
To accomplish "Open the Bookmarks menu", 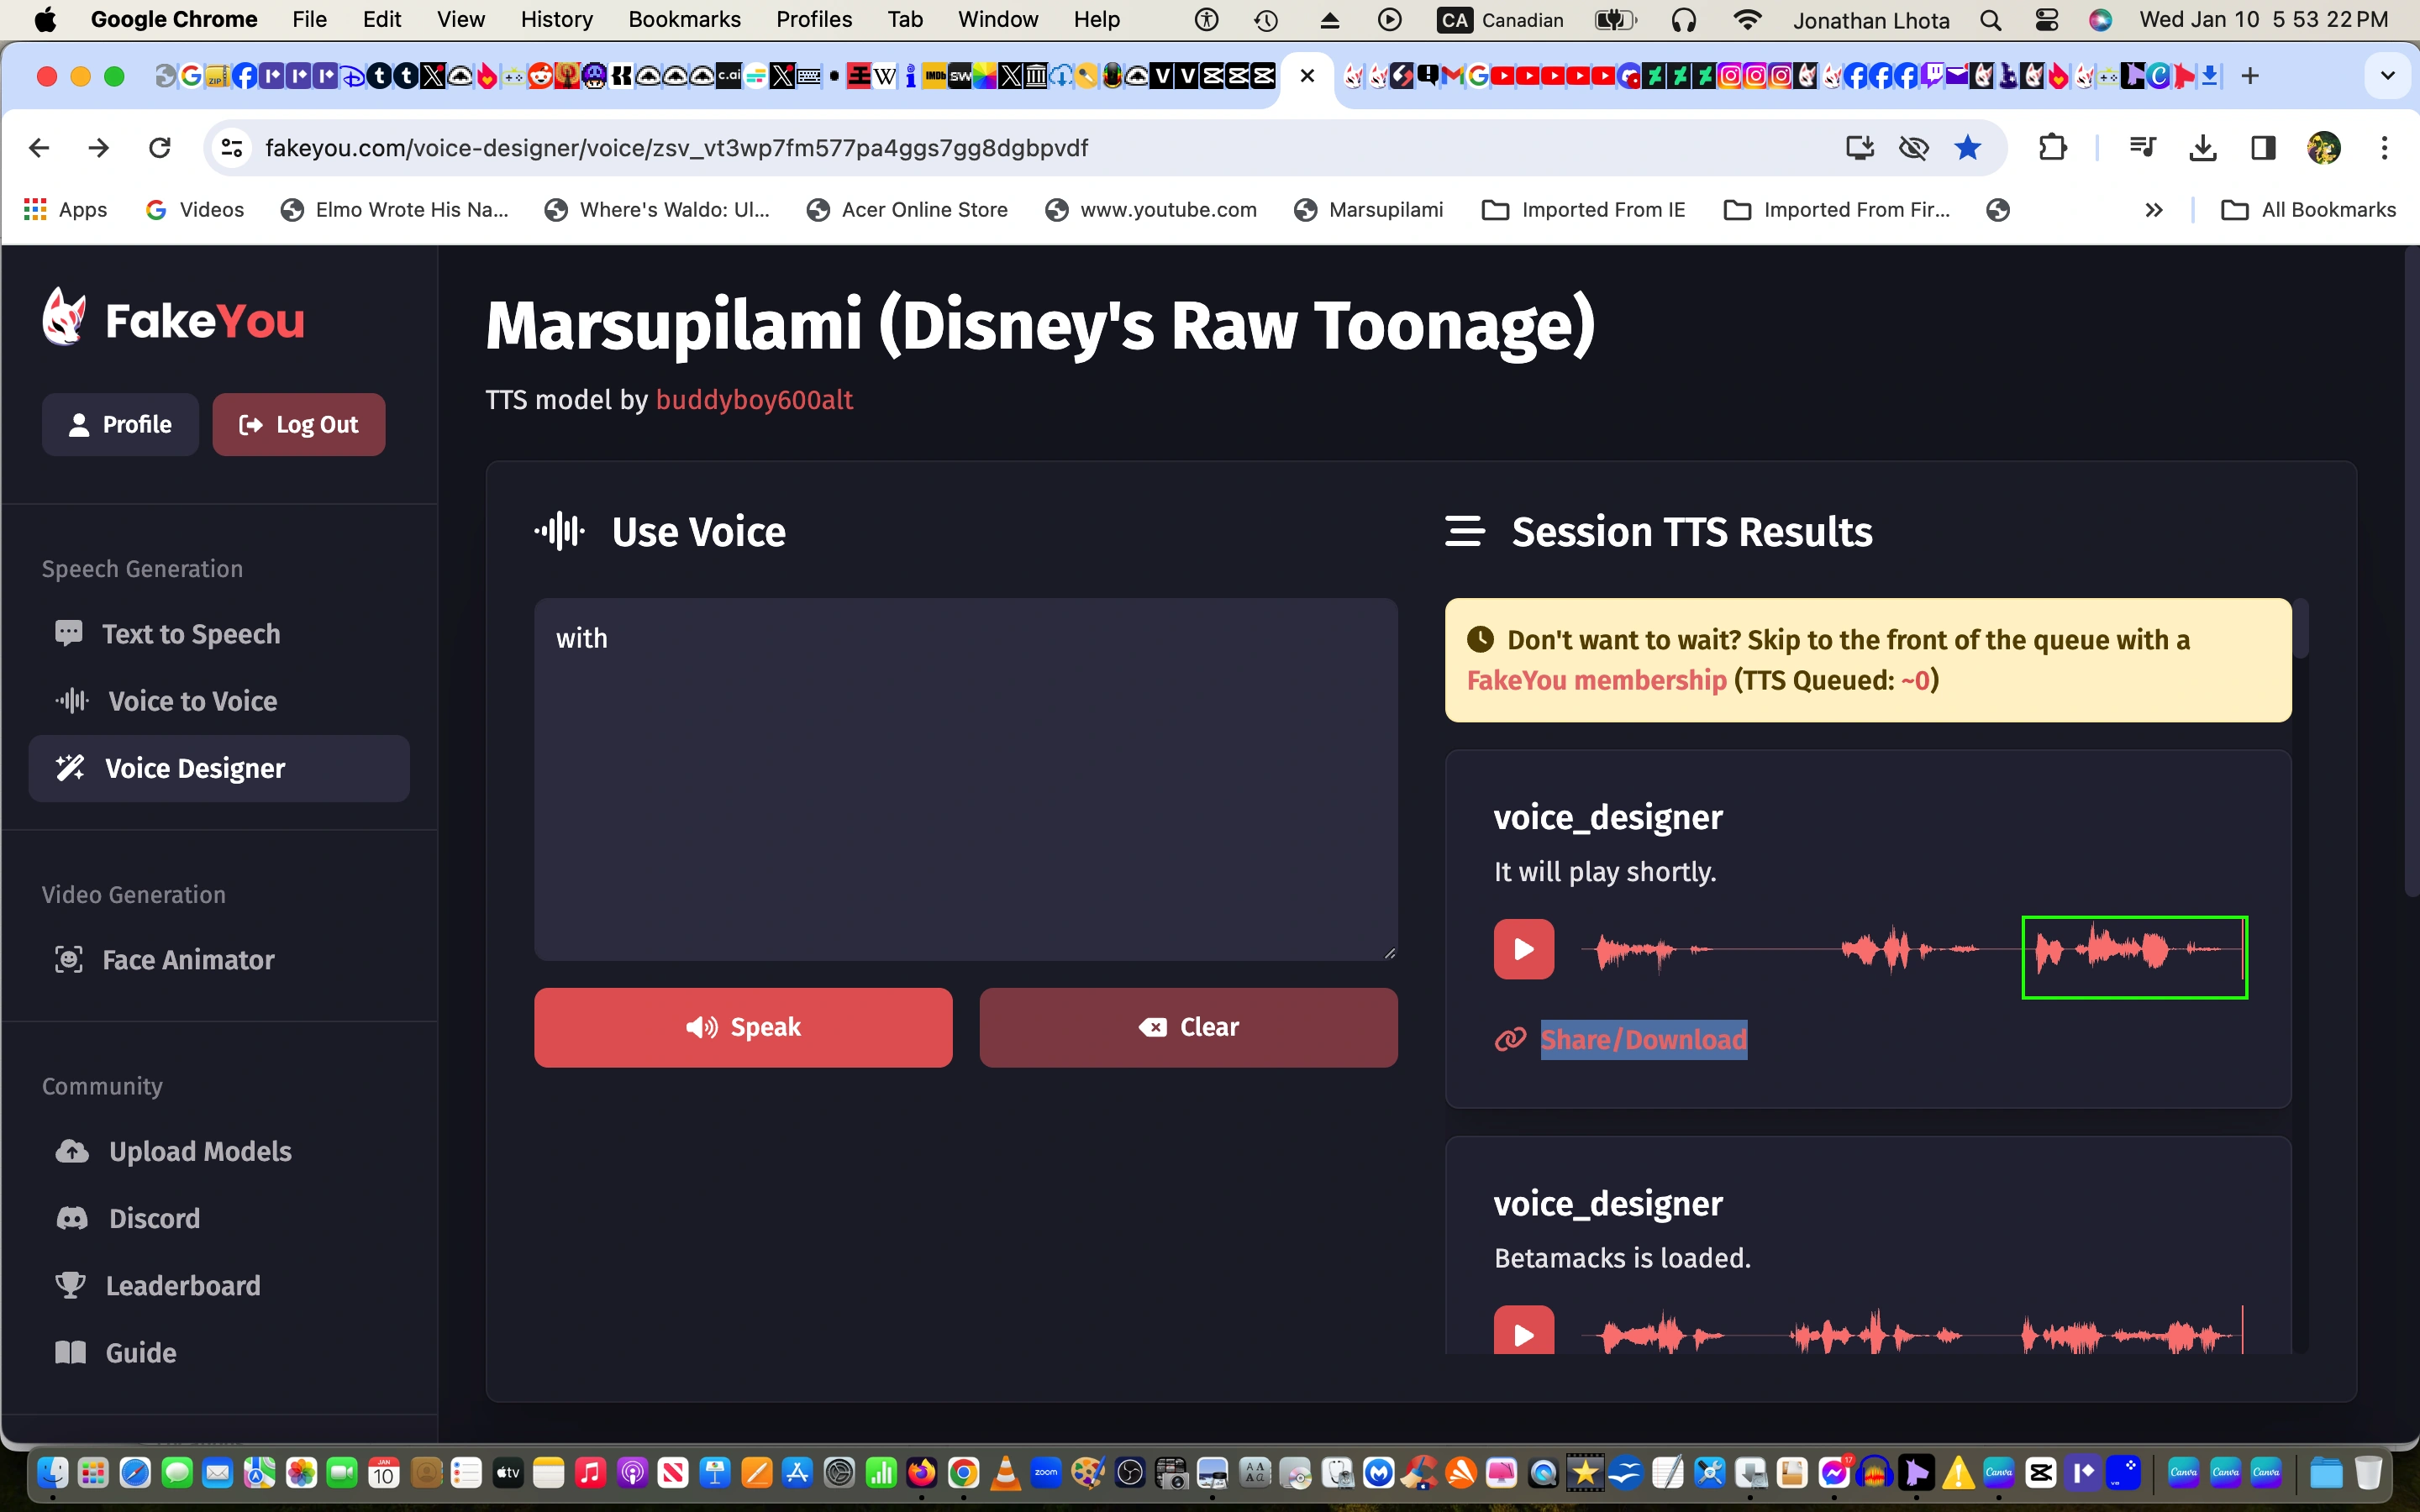I will [x=684, y=19].
